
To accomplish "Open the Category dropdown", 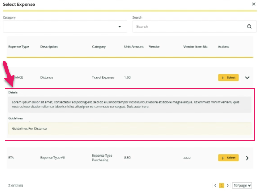I will point(65,27).
